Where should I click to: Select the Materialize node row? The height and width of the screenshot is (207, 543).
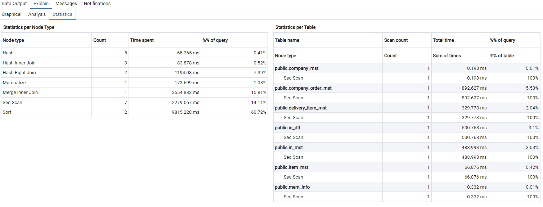tap(135, 83)
